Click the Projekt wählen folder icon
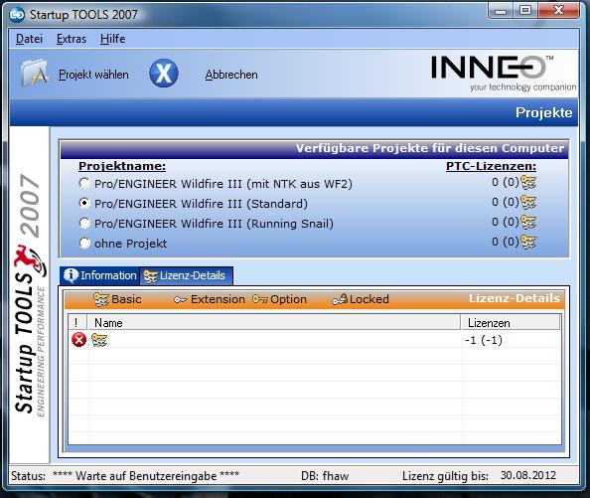 point(34,73)
